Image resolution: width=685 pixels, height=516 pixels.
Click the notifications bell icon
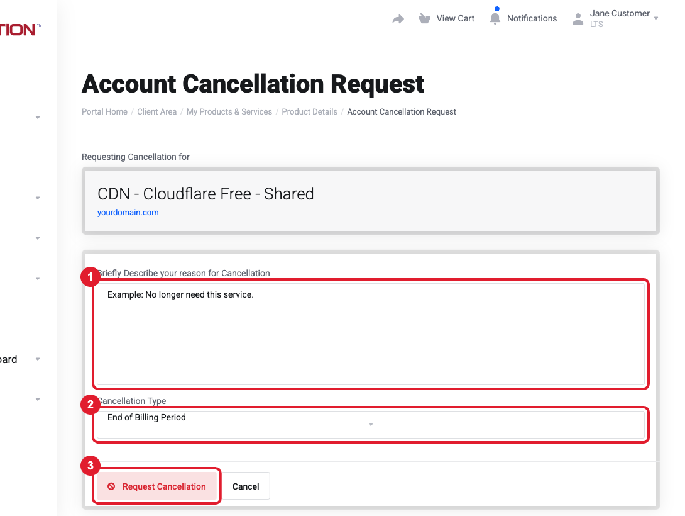495,18
